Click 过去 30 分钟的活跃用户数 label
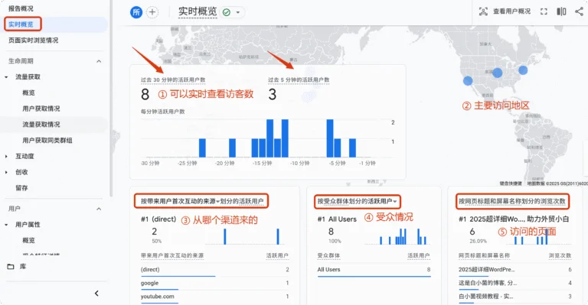588x305 pixels. 173,79
